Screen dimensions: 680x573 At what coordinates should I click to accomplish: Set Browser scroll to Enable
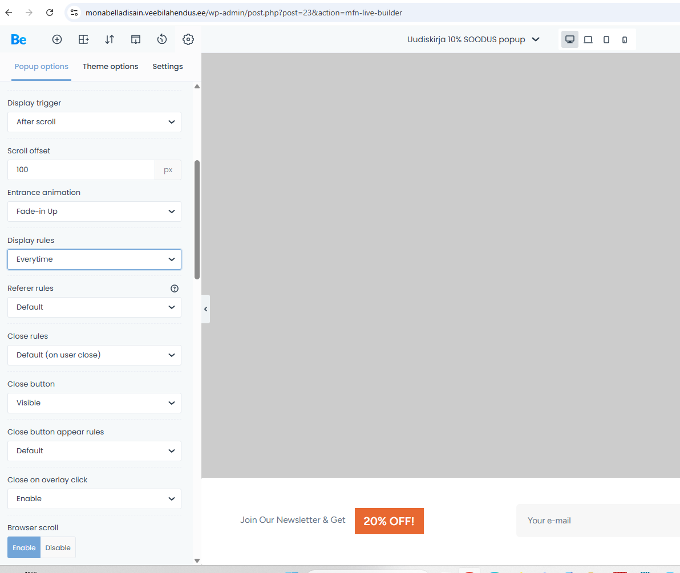point(24,548)
